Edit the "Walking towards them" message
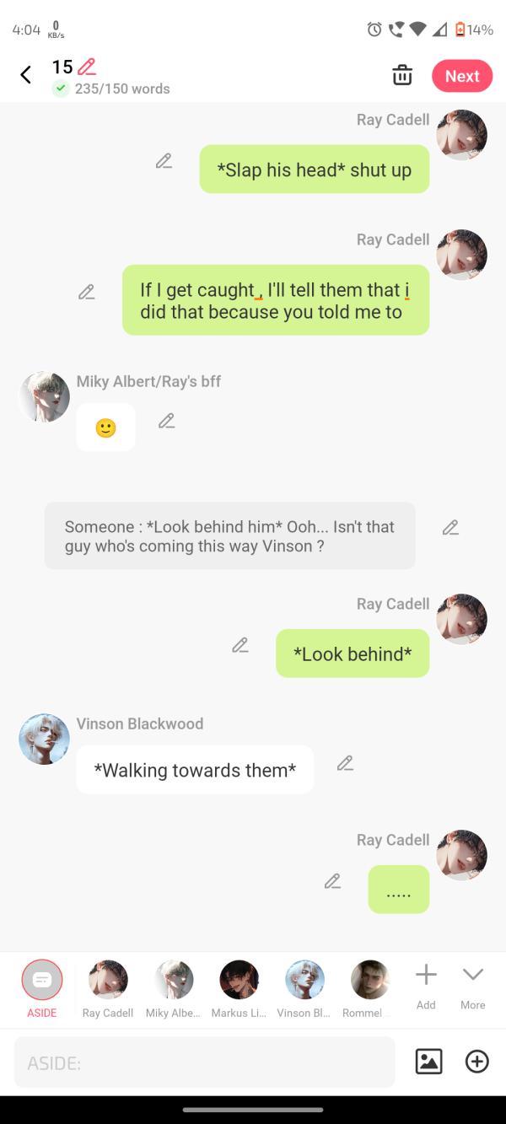This screenshot has width=506, height=1124. (344, 763)
